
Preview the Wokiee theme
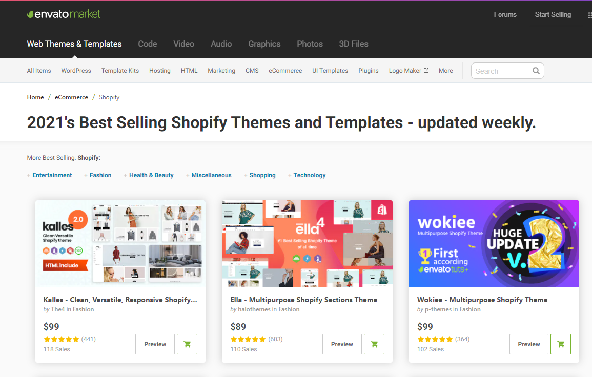tap(528, 344)
